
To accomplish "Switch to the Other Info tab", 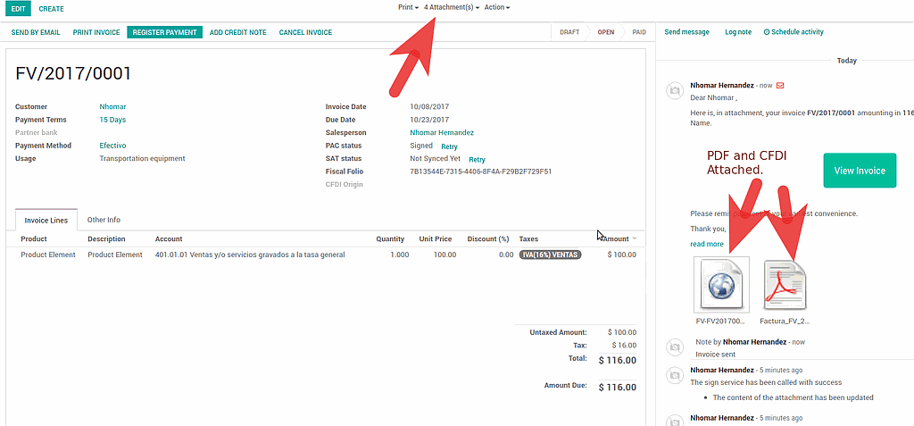I will pyautogui.click(x=104, y=220).
